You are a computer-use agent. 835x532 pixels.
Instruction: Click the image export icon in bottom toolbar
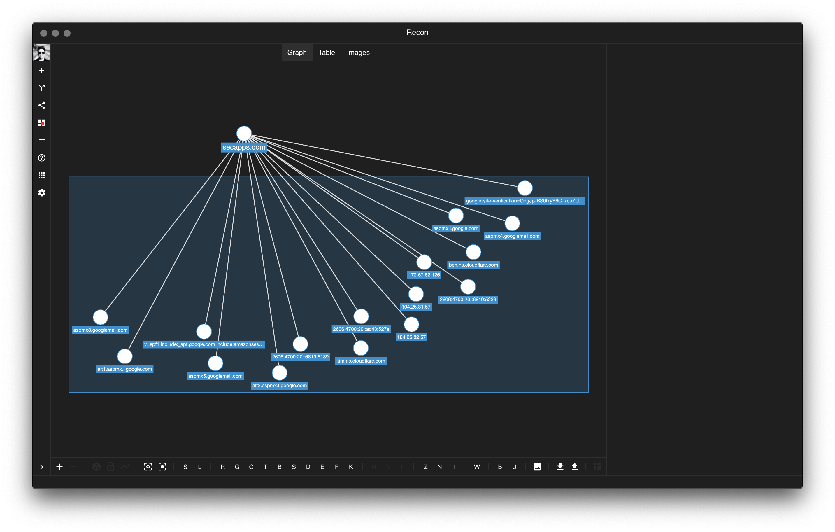537,467
